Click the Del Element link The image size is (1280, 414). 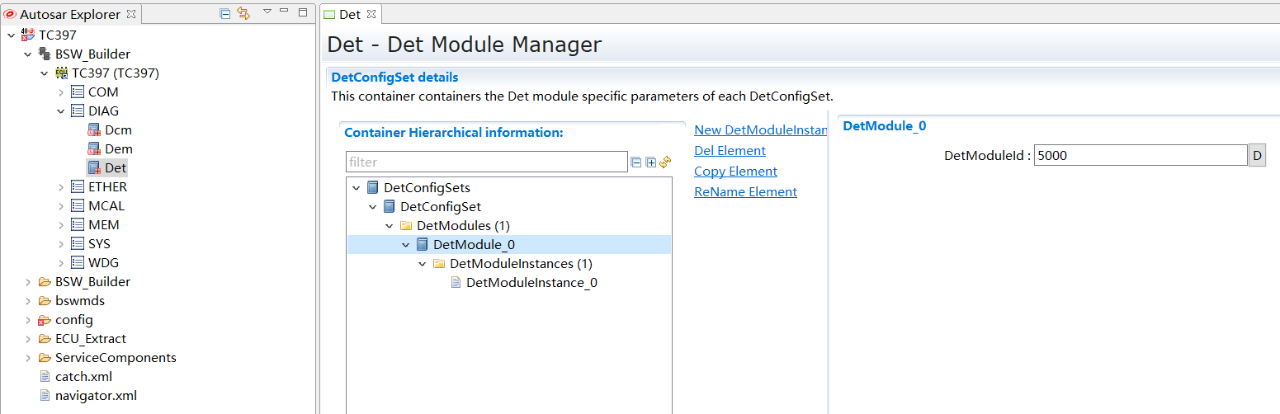click(730, 151)
